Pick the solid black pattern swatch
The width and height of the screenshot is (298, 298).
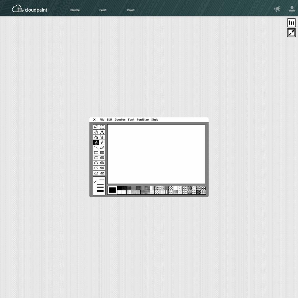119,188
